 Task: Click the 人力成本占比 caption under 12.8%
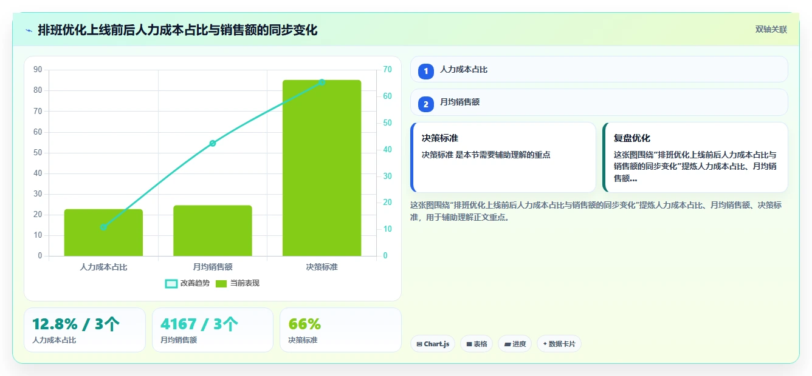[x=54, y=340]
